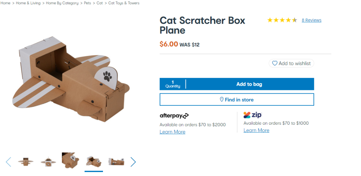Click the Zip logo
Image resolution: width=361 pixels, height=176 pixels.
click(x=253, y=115)
